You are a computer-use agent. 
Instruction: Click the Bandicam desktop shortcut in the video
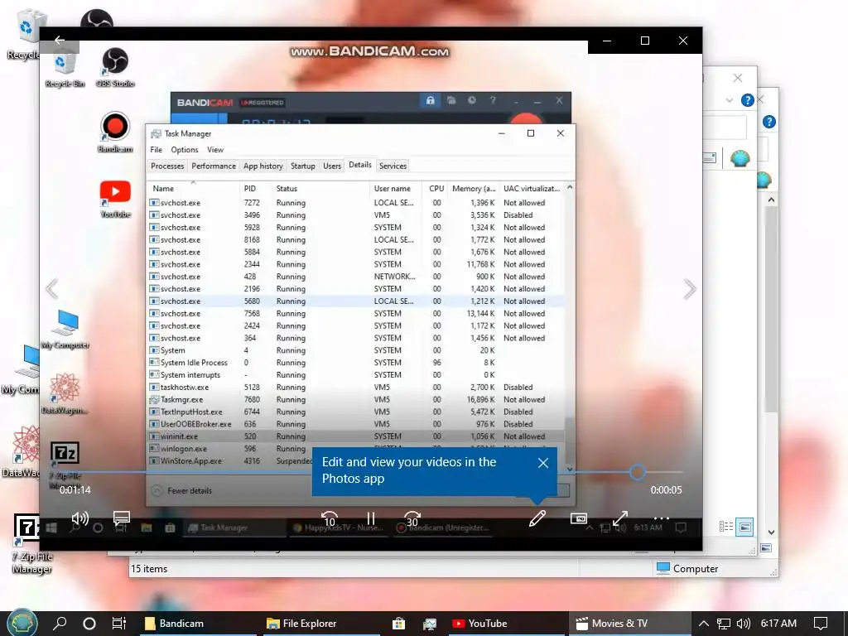[115, 132]
